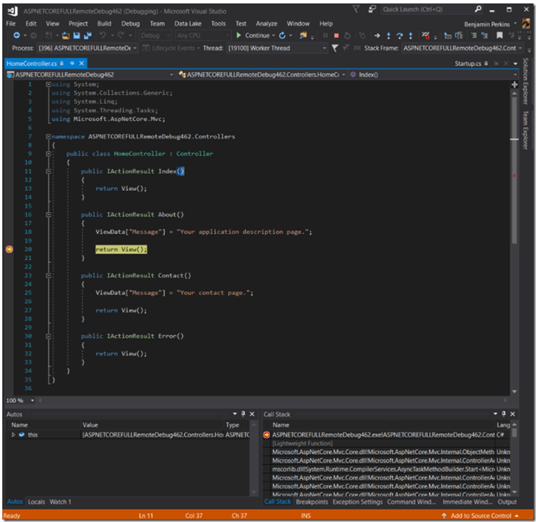Viewport: 536px width, 522px height.
Task: Close the Autos panel
Action: pyautogui.click(x=252, y=414)
